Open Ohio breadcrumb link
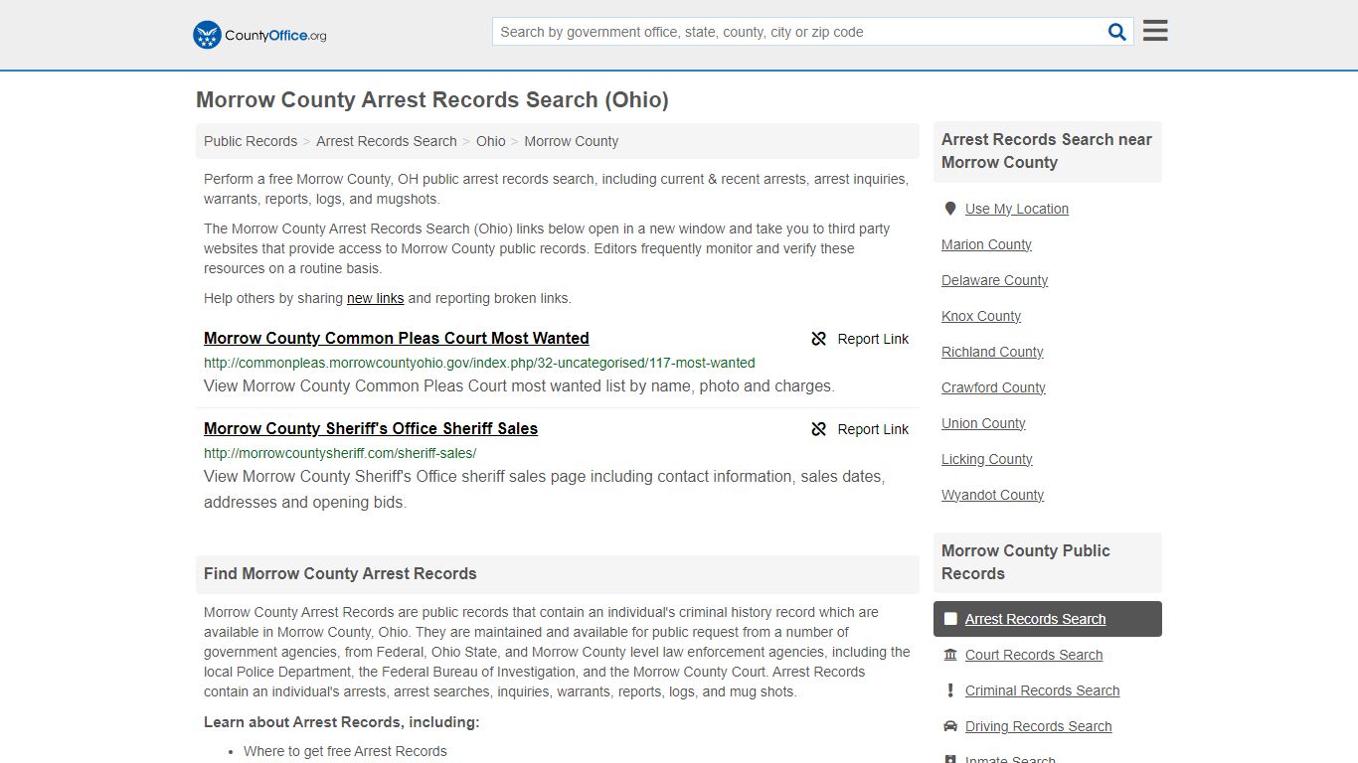This screenshot has width=1358, height=763. pyautogui.click(x=491, y=141)
